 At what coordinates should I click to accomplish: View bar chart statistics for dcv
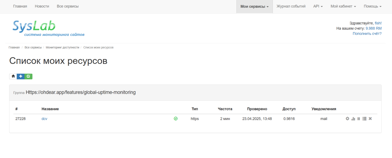(353, 119)
